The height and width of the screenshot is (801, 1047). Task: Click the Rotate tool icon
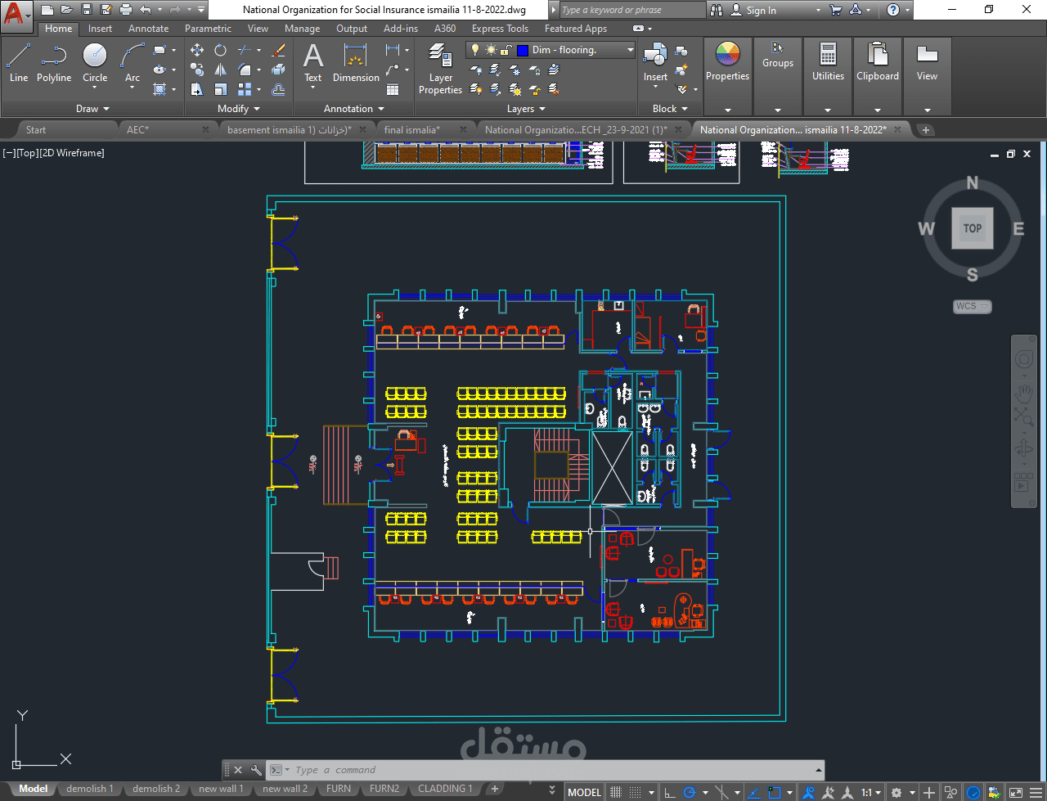(x=220, y=50)
